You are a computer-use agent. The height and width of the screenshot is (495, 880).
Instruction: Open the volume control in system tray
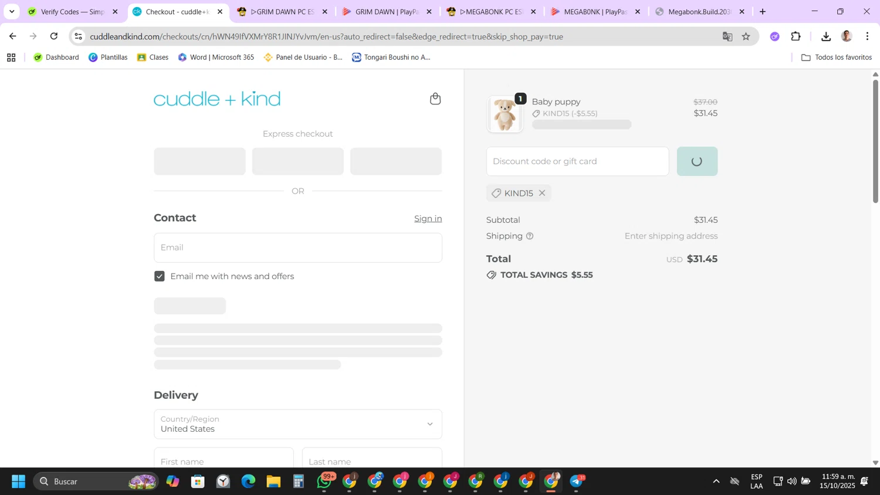point(792,482)
